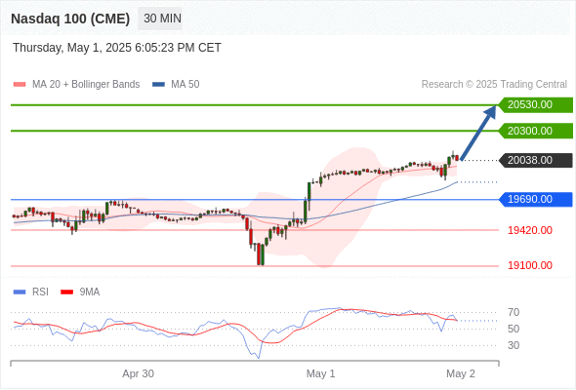Click the blue upward forecast arrow
576x390 pixels.
click(x=478, y=133)
